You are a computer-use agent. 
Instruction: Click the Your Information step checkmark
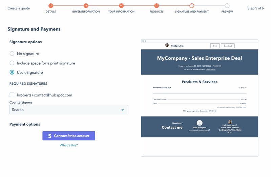click(x=121, y=6)
